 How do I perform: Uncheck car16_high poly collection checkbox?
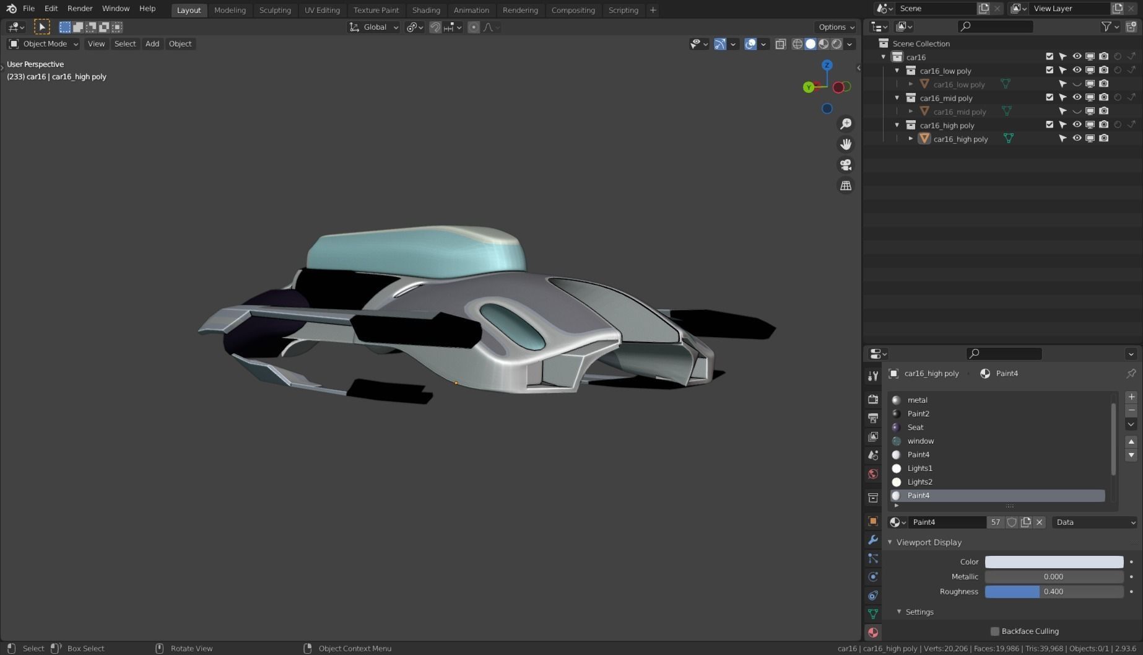point(1050,125)
